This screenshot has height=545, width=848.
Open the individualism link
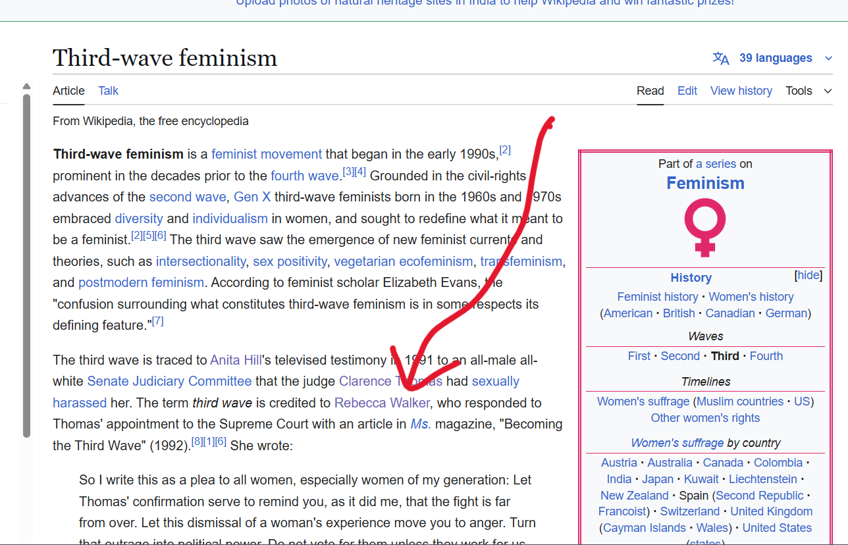230,219
